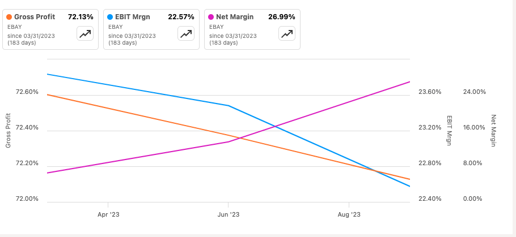Click the Gross Profit trend chart icon
The width and height of the screenshot is (516, 237).
(85, 34)
